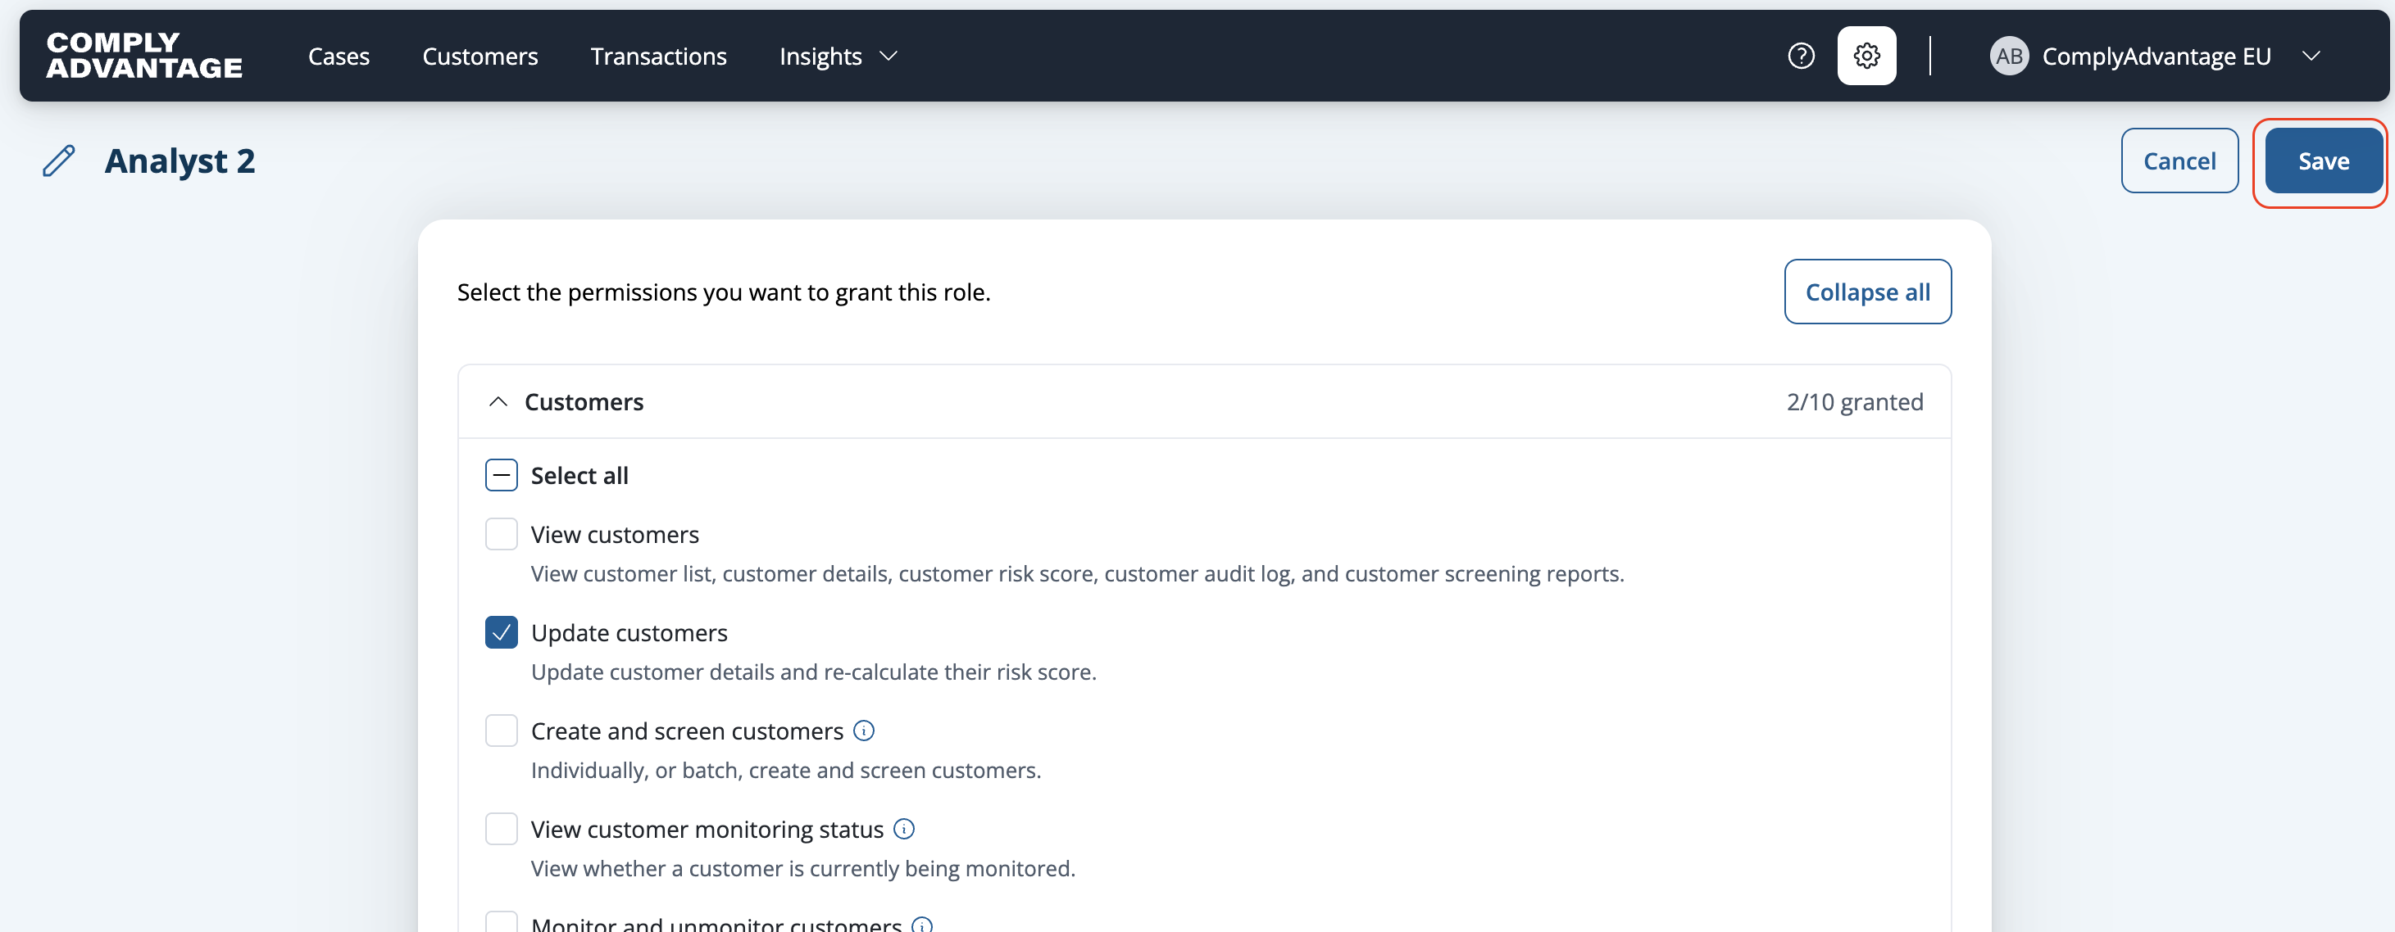The height and width of the screenshot is (932, 2395).
Task: Click 'Update customer details and re-calculate' description
Action: tap(814, 672)
